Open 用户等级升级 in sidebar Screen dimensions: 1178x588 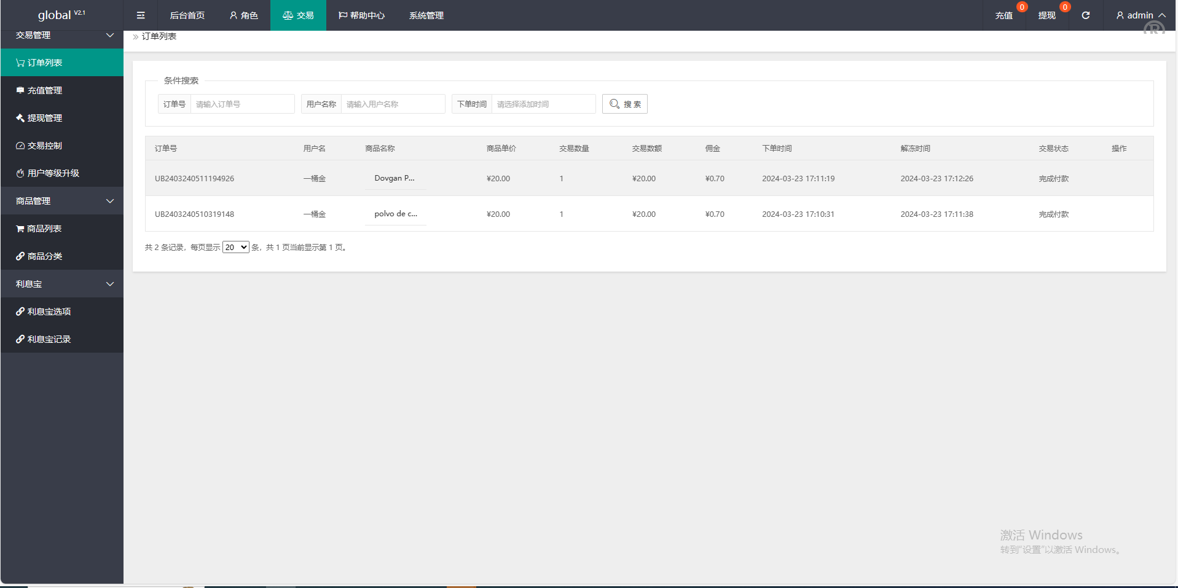[53, 173]
